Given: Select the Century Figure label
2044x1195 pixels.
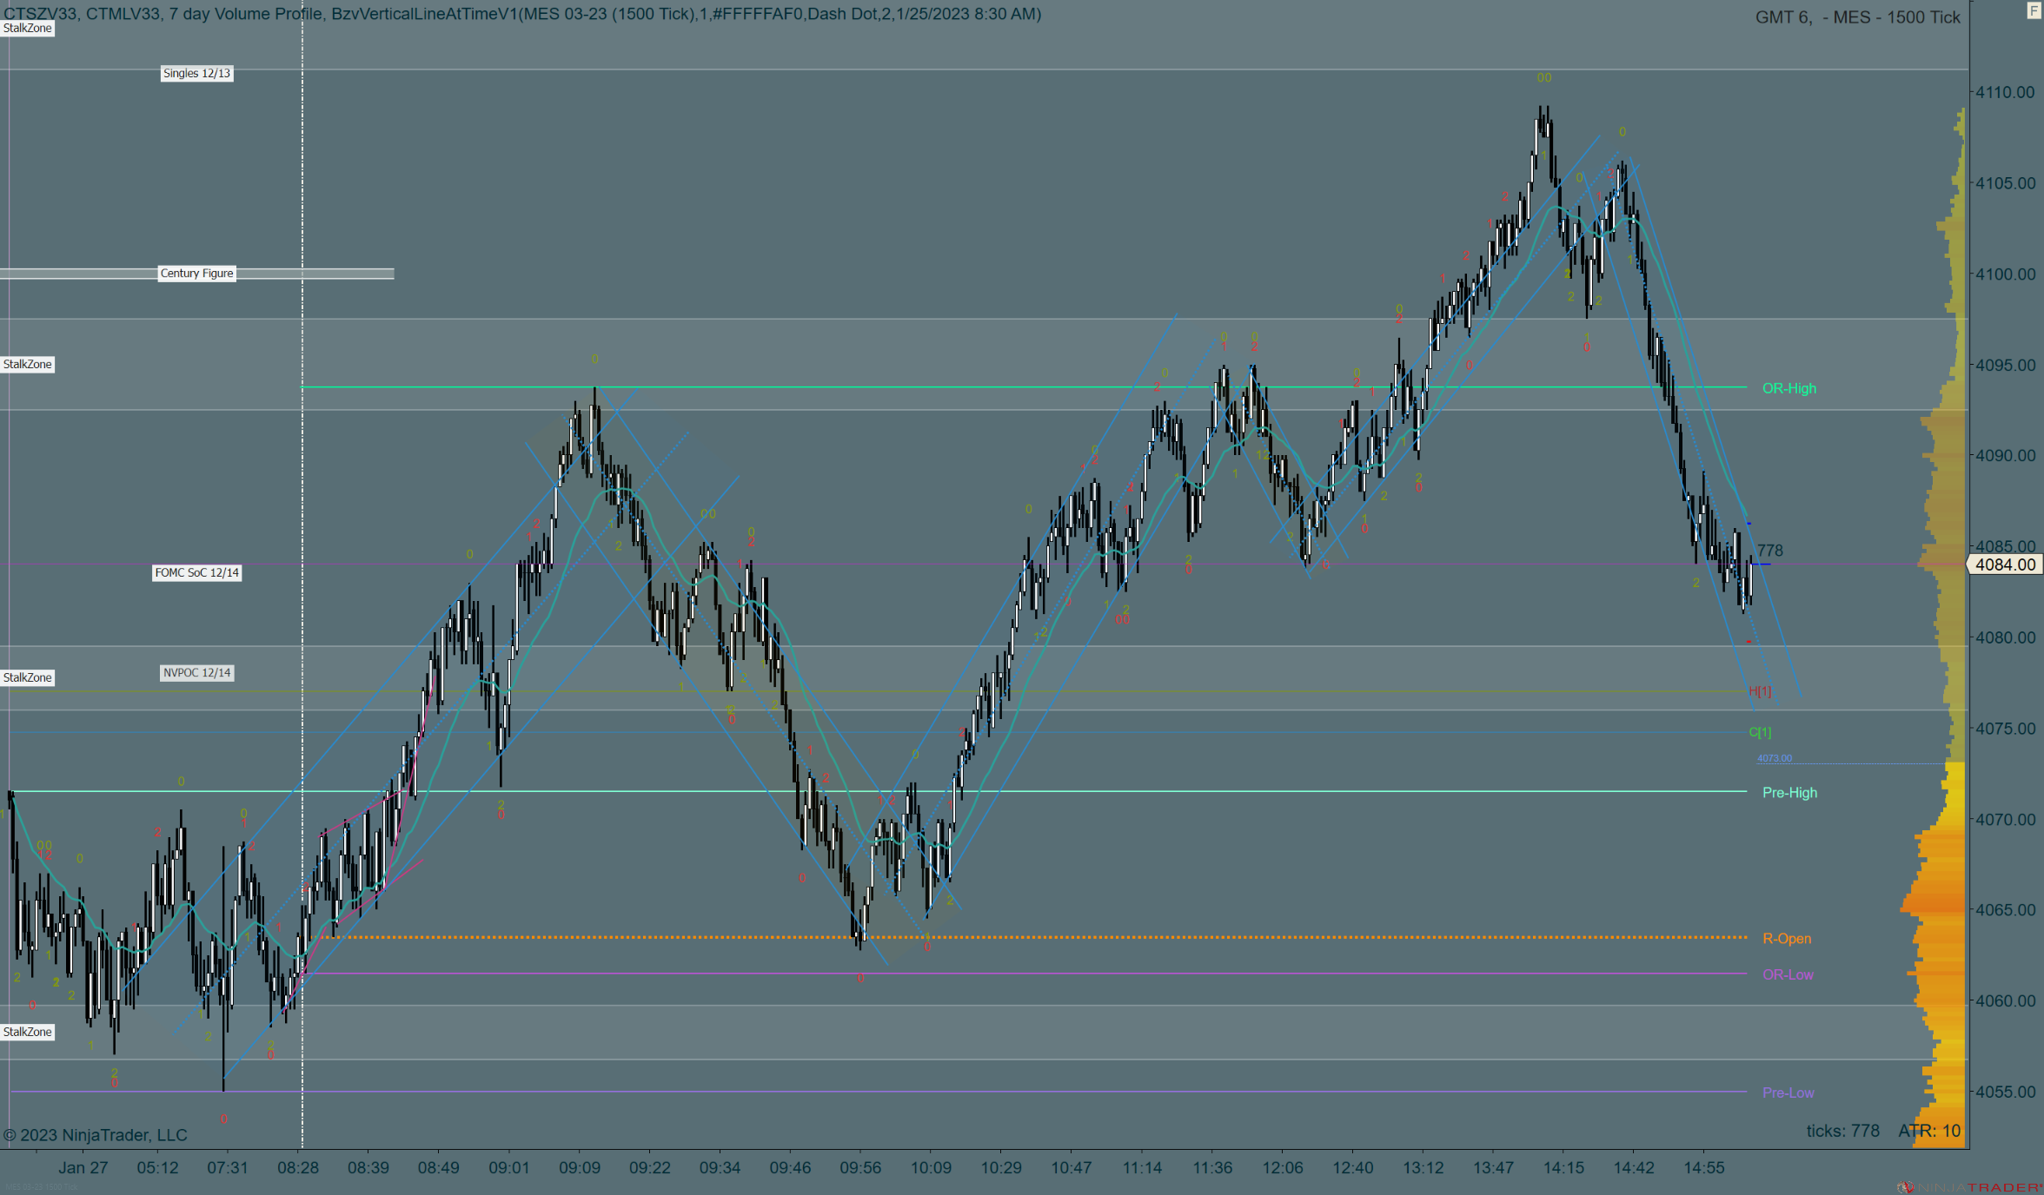Looking at the screenshot, I should coord(197,274).
